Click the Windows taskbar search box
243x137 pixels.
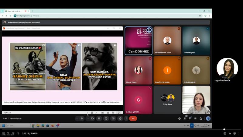(x=19, y=125)
